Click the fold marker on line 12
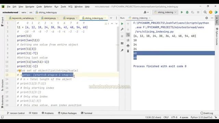Screen dimensions: 219x123 coord(16,71)
